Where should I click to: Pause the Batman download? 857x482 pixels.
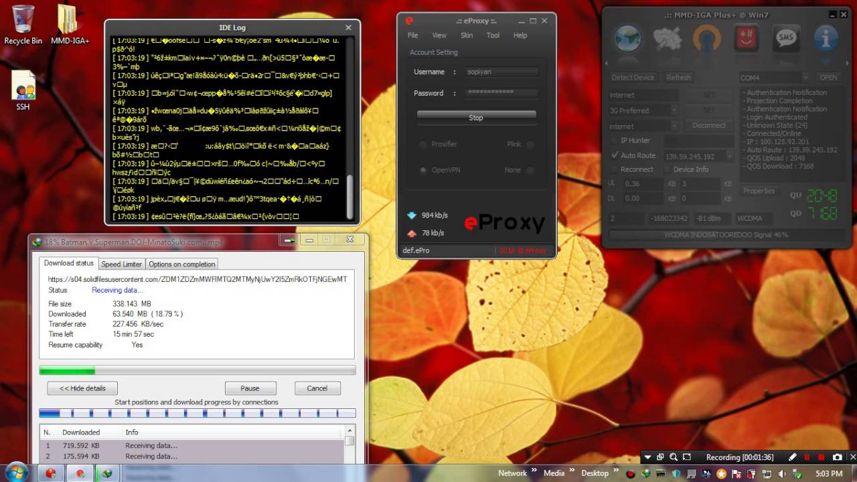250,388
